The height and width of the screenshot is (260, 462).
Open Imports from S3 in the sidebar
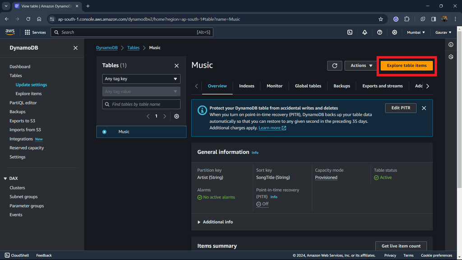(x=25, y=130)
